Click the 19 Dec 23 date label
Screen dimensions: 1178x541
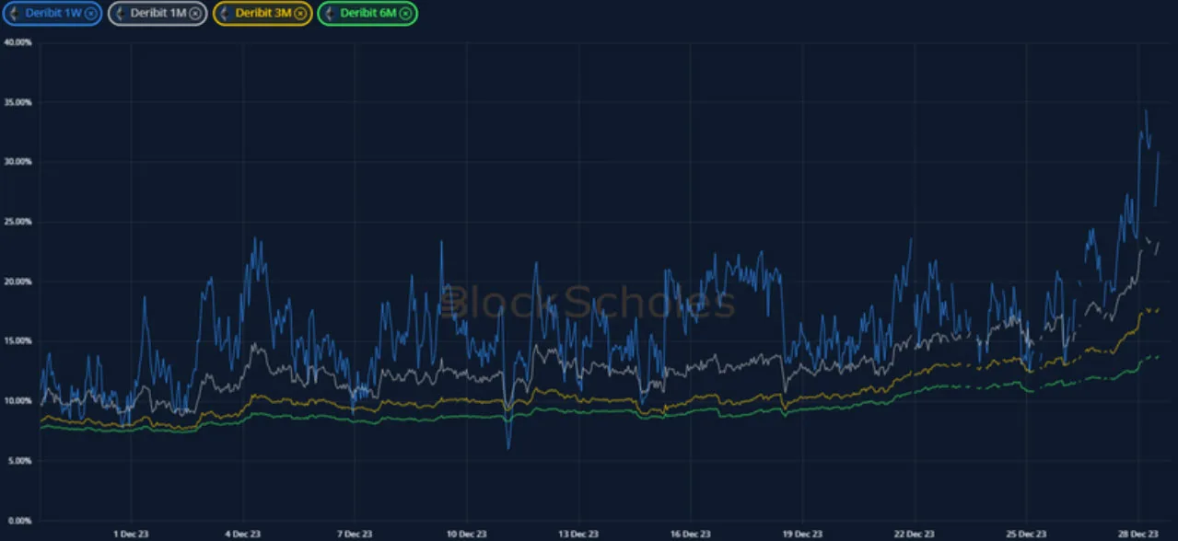(x=802, y=534)
